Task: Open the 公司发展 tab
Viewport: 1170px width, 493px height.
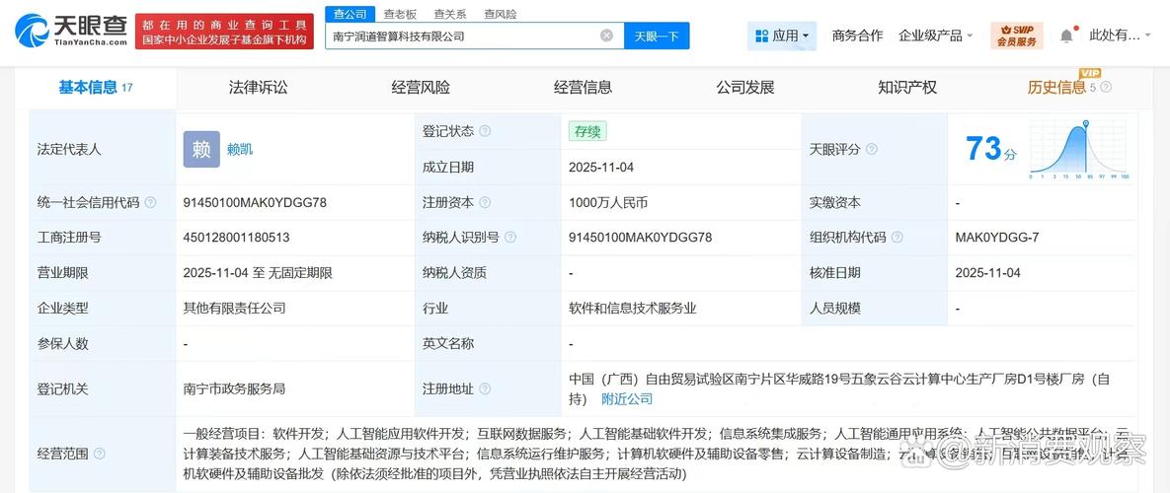Action: tap(745, 87)
